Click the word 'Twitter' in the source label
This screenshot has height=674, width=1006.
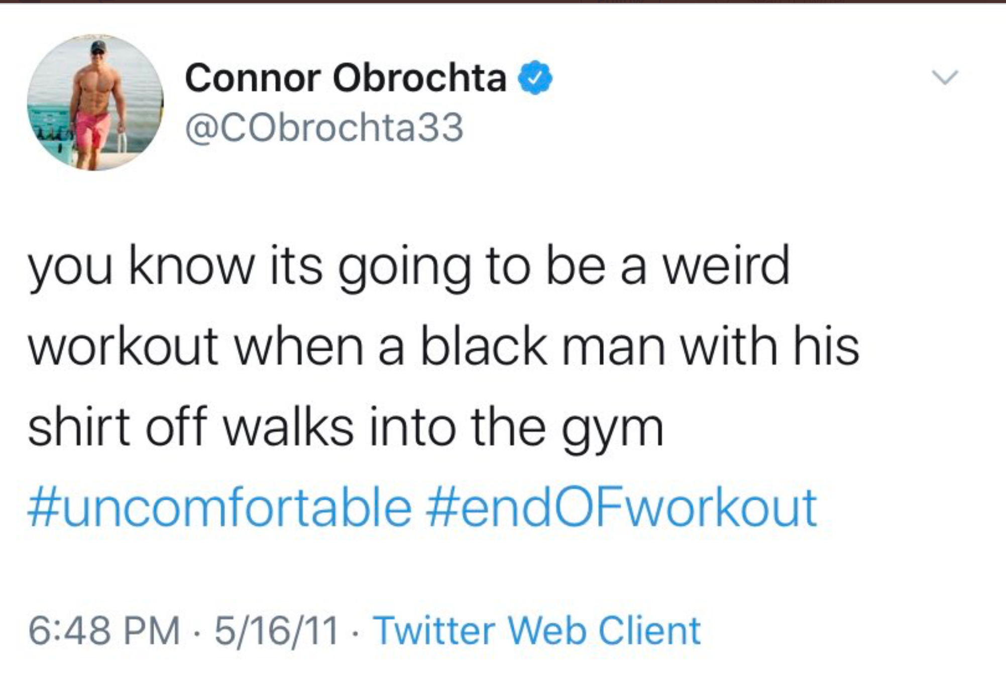pos(434,630)
